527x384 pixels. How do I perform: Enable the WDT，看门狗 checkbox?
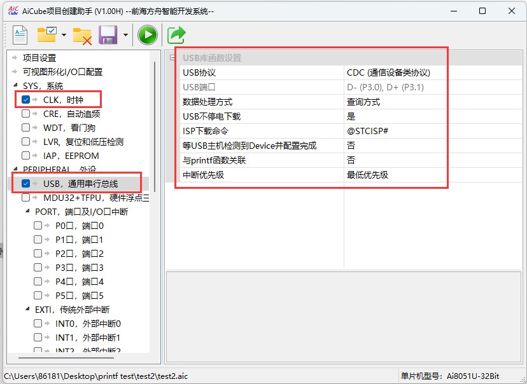(25, 128)
